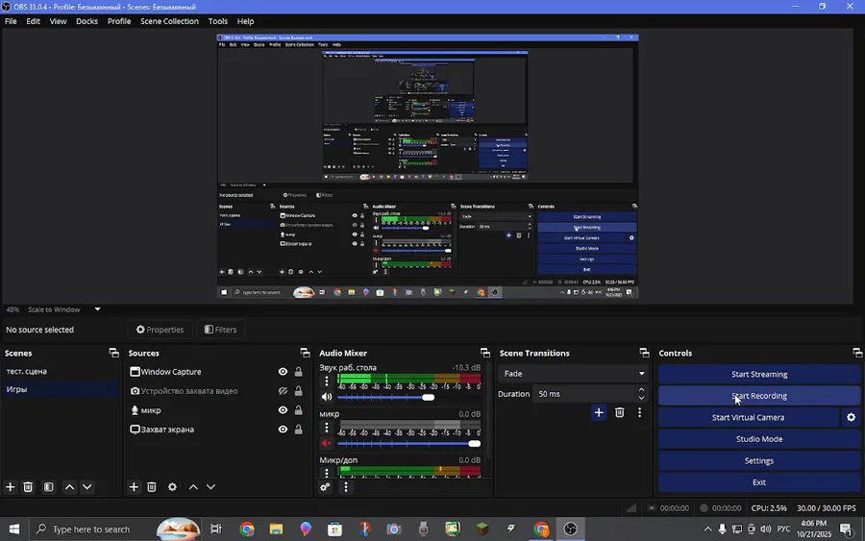865x541 pixels.
Task: Undock the Controls panel
Action: click(x=856, y=353)
